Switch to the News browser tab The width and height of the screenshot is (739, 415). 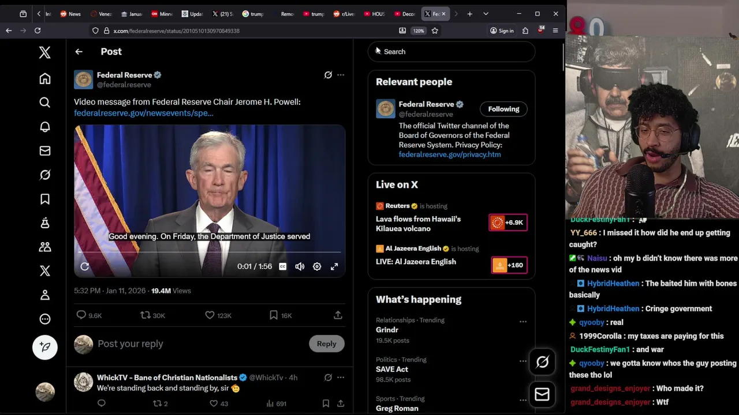pos(71,14)
